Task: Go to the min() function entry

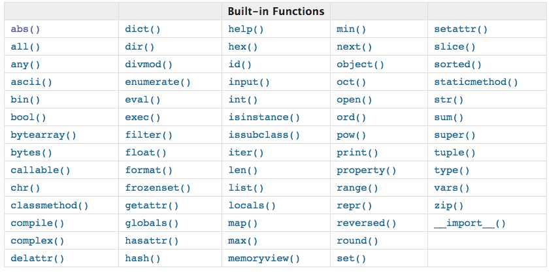Action: tap(352, 29)
